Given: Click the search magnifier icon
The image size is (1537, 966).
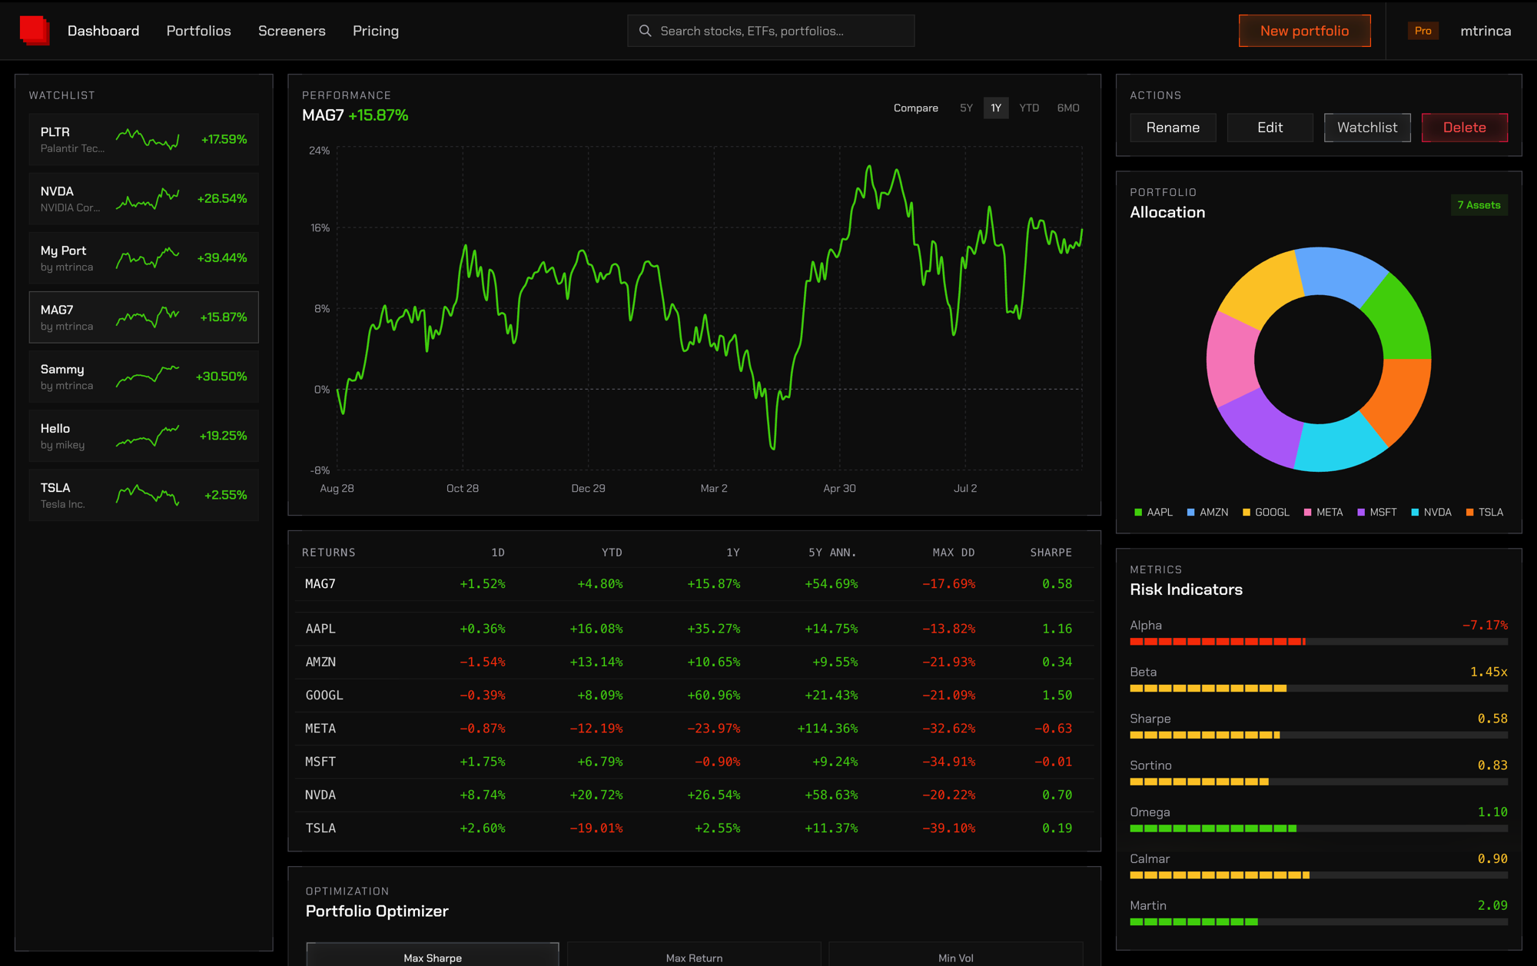Looking at the screenshot, I should [x=645, y=31].
